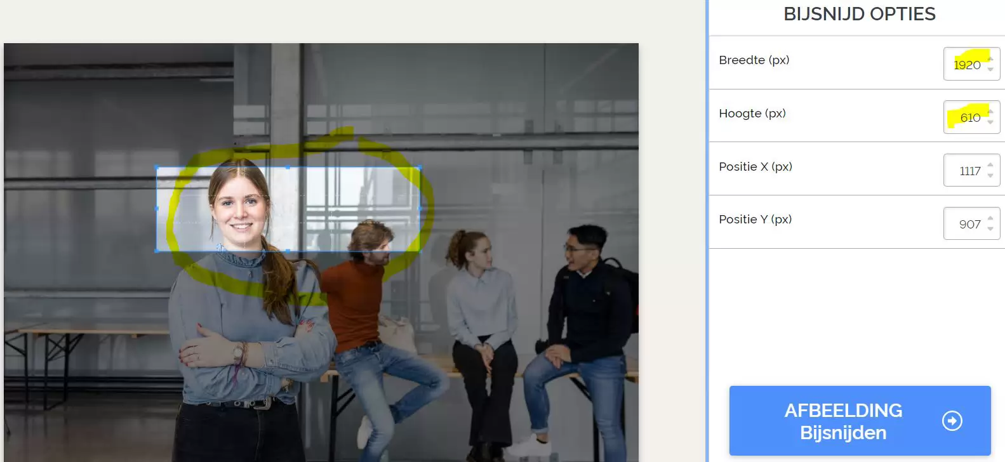Increase Breedte value with up arrow

tap(990, 59)
